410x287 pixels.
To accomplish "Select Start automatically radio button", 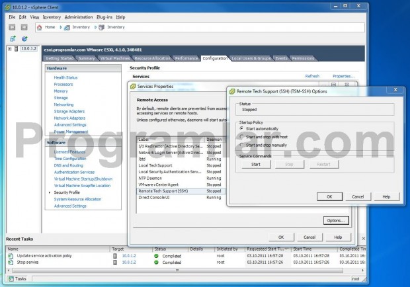I will point(241,128).
